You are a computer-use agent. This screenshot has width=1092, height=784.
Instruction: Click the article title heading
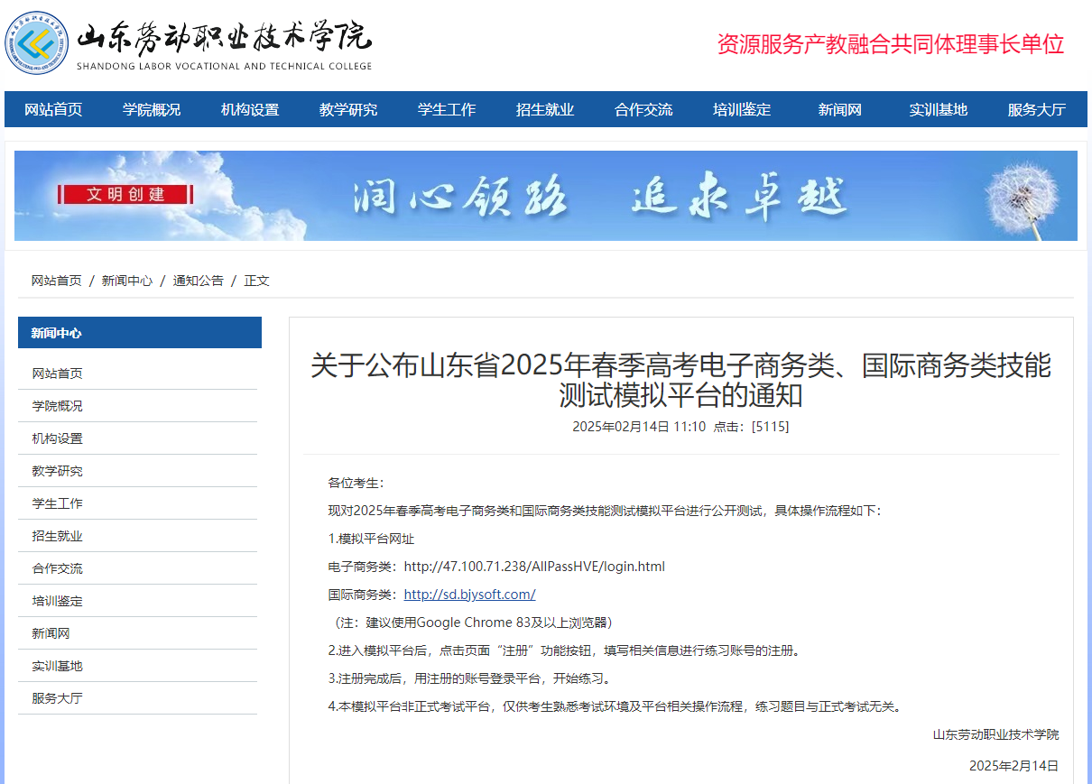pos(680,380)
